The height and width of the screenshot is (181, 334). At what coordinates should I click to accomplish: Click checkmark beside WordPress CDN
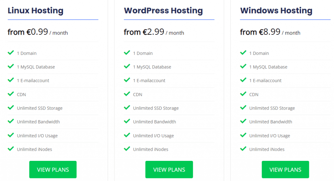[x=127, y=94]
